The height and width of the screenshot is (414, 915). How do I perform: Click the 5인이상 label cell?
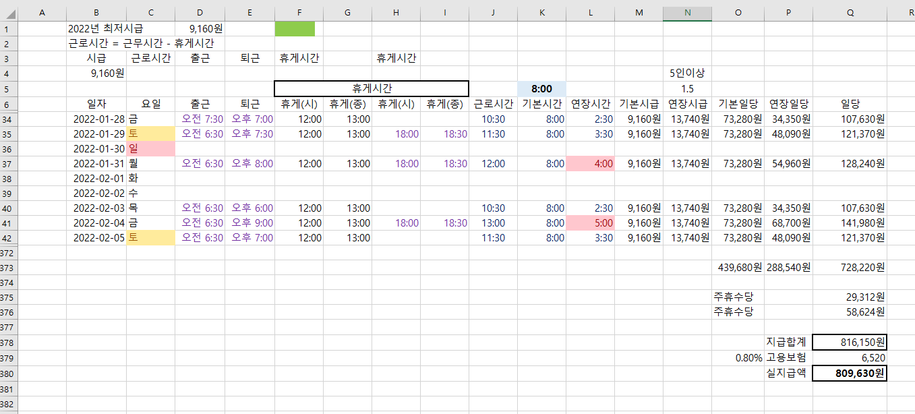click(x=687, y=73)
